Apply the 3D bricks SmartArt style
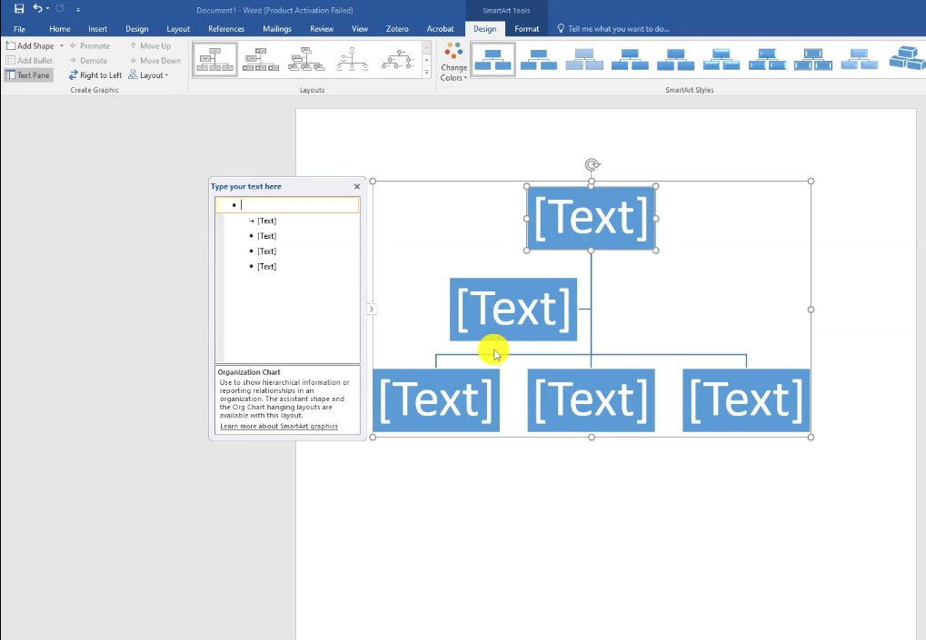 click(x=905, y=59)
